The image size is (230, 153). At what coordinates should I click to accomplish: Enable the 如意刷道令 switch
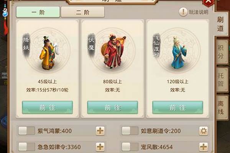coord(130,131)
